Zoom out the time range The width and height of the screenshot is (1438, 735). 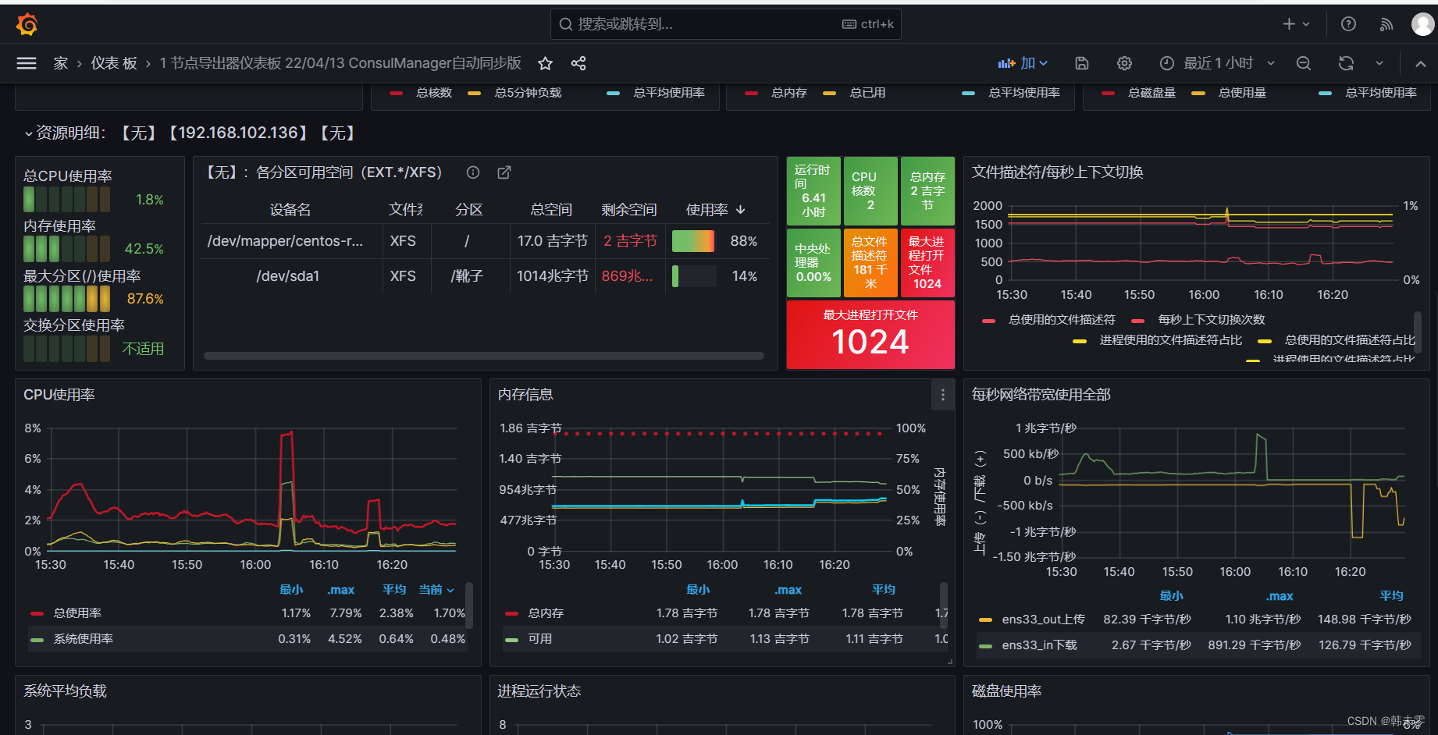(1303, 63)
